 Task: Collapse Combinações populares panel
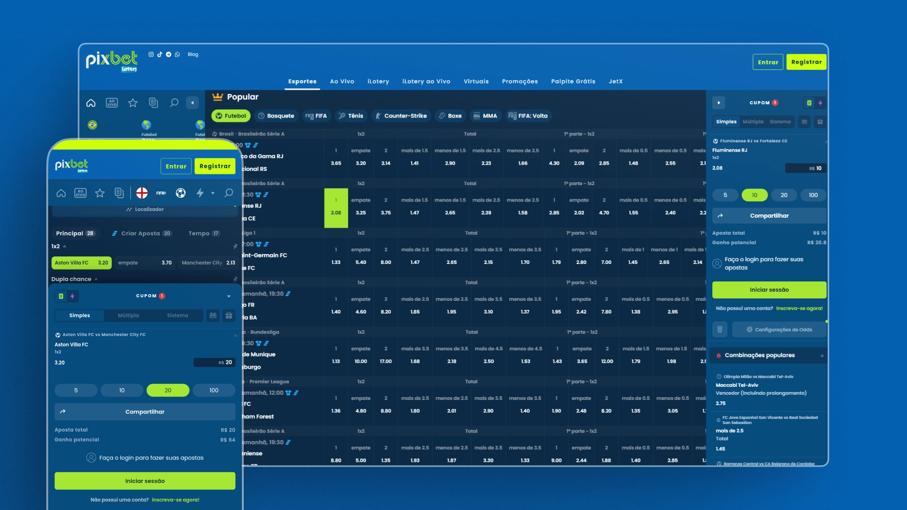pyautogui.click(x=821, y=356)
